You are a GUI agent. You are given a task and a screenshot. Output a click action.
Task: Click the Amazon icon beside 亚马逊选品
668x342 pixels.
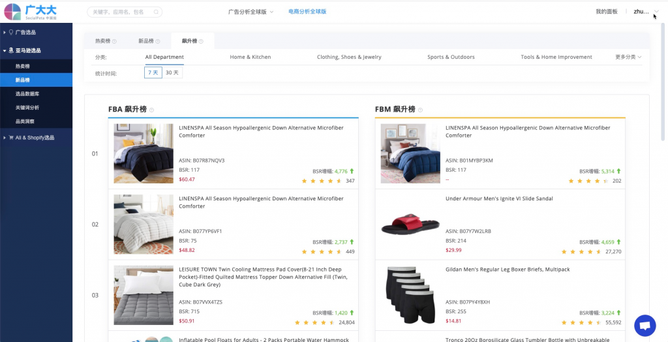[x=11, y=50]
